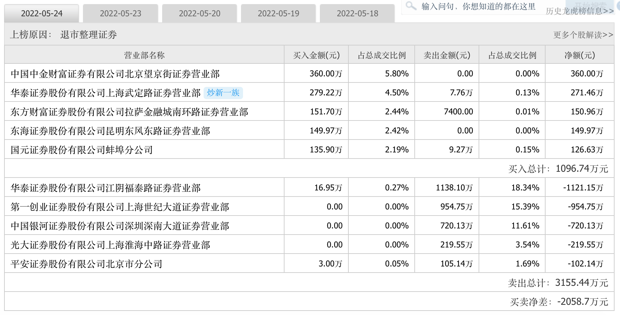The image size is (620, 315).
Task: Open the 2022-05-20 date tab
Action: [200, 13]
